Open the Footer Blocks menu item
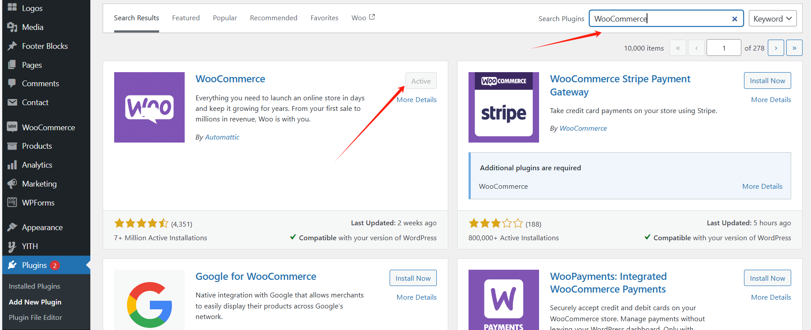The width and height of the screenshot is (811, 330). click(45, 46)
